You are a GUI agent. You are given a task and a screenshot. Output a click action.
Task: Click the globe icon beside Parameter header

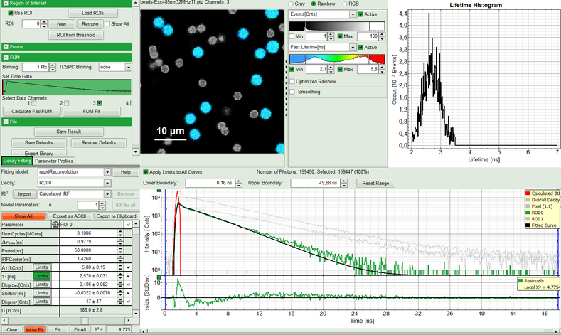click(55, 225)
